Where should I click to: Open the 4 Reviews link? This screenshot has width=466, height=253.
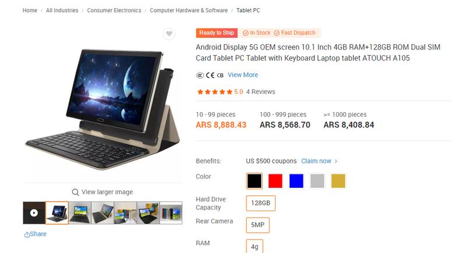260,92
